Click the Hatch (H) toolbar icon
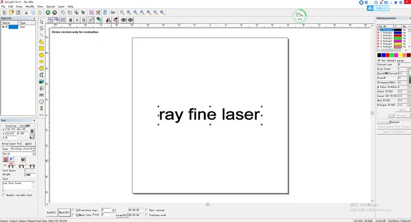Viewport: 411px width, 222px height. pos(91,12)
